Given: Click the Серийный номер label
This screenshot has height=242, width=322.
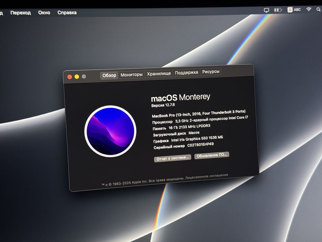Looking at the screenshot, I should [169, 147].
